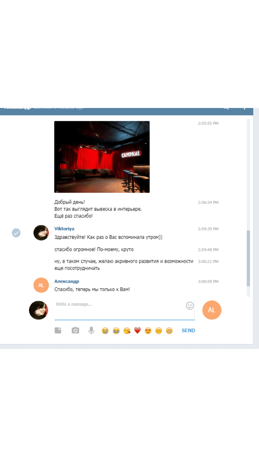Insert the blushing smile emoji
The height and width of the screenshot is (457, 259).
pyautogui.click(x=158, y=331)
